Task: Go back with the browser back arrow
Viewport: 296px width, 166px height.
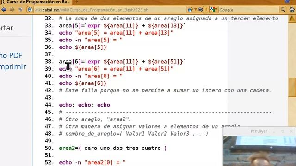Action: (x=4, y=9)
